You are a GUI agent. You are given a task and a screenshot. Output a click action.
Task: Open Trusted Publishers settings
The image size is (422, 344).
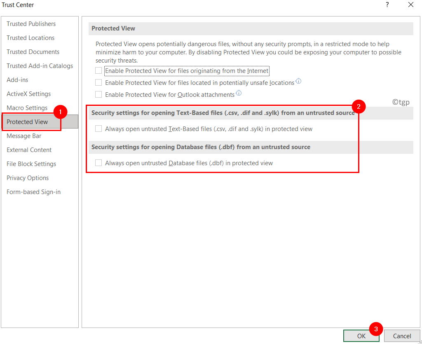(31, 23)
